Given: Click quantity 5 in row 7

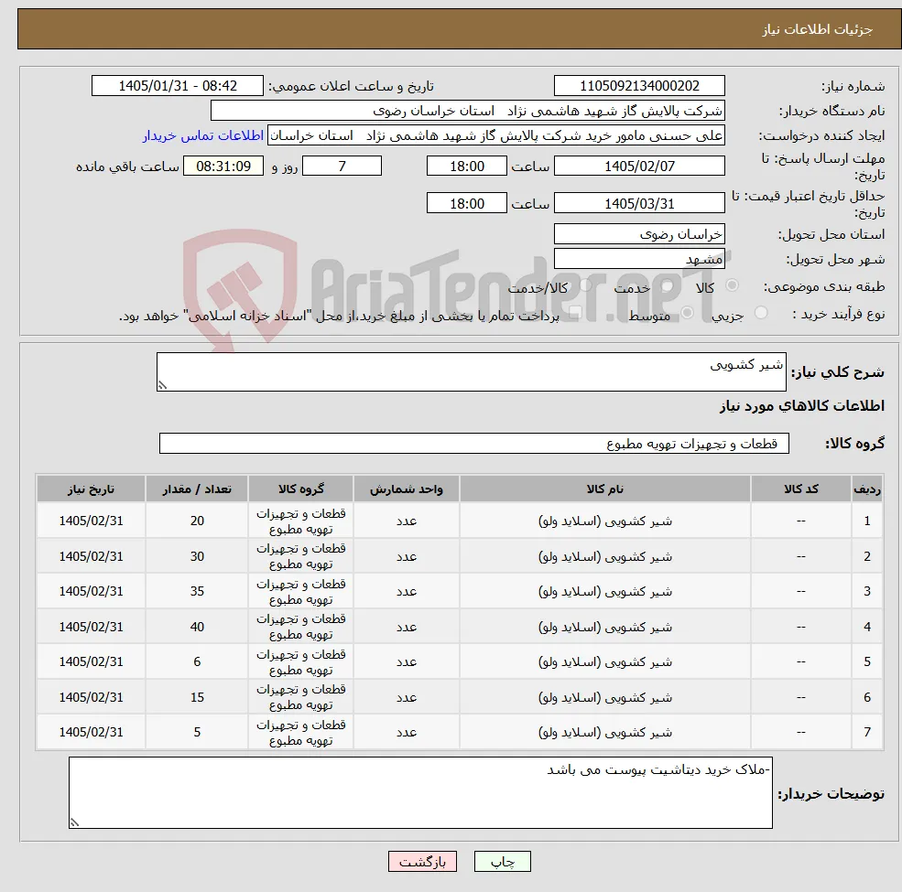Looking at the screenshot, I should 197,732.
